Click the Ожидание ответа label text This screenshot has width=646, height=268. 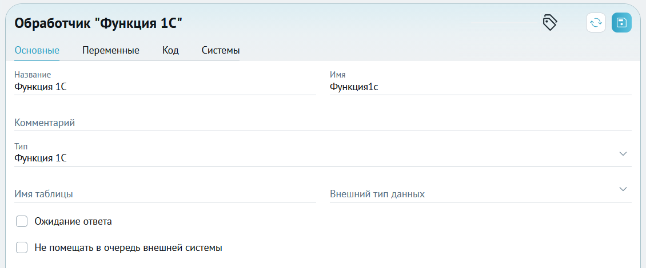pos(73,222)
